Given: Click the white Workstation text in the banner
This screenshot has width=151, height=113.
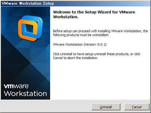Looking at the screenshot, I should pyautogui.click(x=26, y=94).
